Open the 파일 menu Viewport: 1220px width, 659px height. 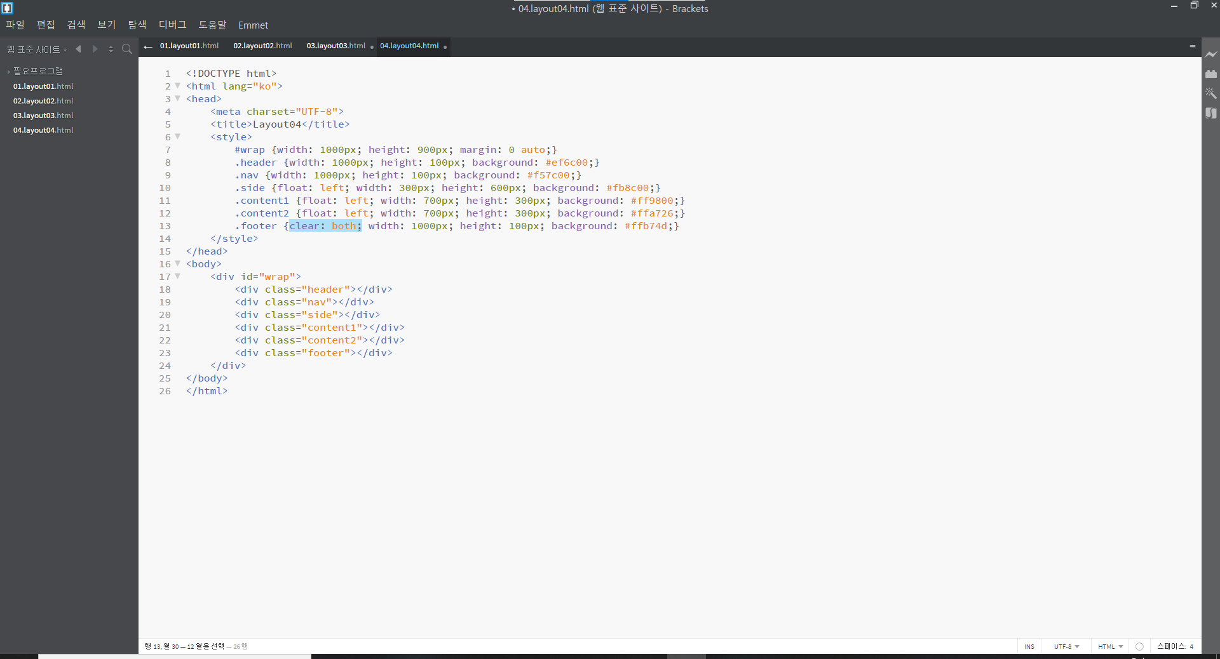point(15,25)
